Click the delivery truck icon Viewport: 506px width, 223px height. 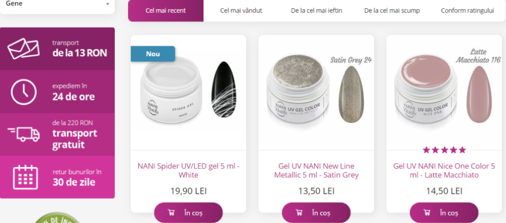tap(24, 134)
